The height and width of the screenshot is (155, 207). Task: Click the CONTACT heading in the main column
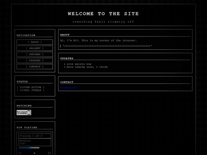click(67, 82)
